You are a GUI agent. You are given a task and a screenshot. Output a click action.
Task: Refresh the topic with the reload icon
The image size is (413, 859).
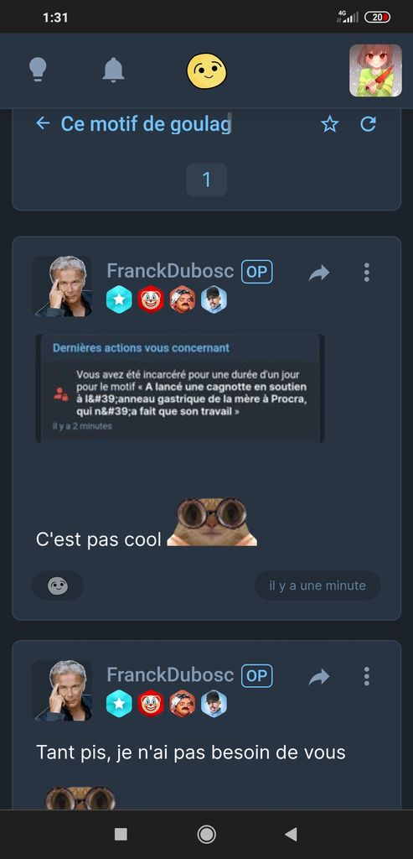point(368,124)
